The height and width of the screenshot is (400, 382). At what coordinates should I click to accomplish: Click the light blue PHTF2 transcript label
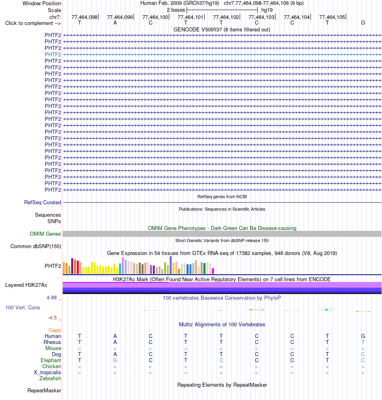(53, 54)
